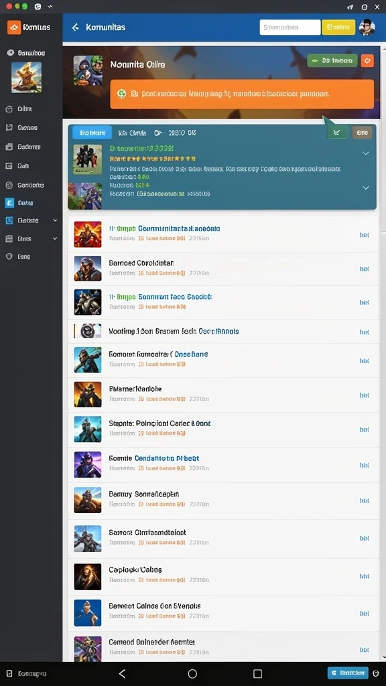This screenshot has height=686, width=386.
Task: Switch to the blue Semlimt tab
Action: (92, 132)
